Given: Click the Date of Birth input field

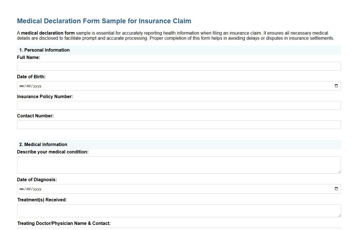Looking at the screenshot, I should pos(170,86).
